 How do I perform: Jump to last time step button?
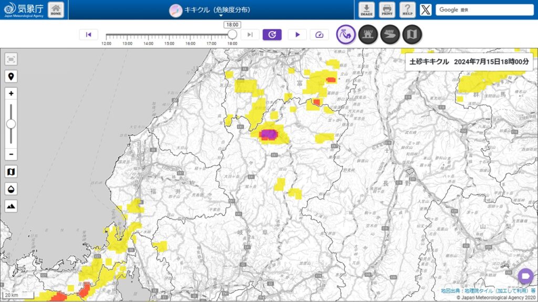(x=250, y=35)
